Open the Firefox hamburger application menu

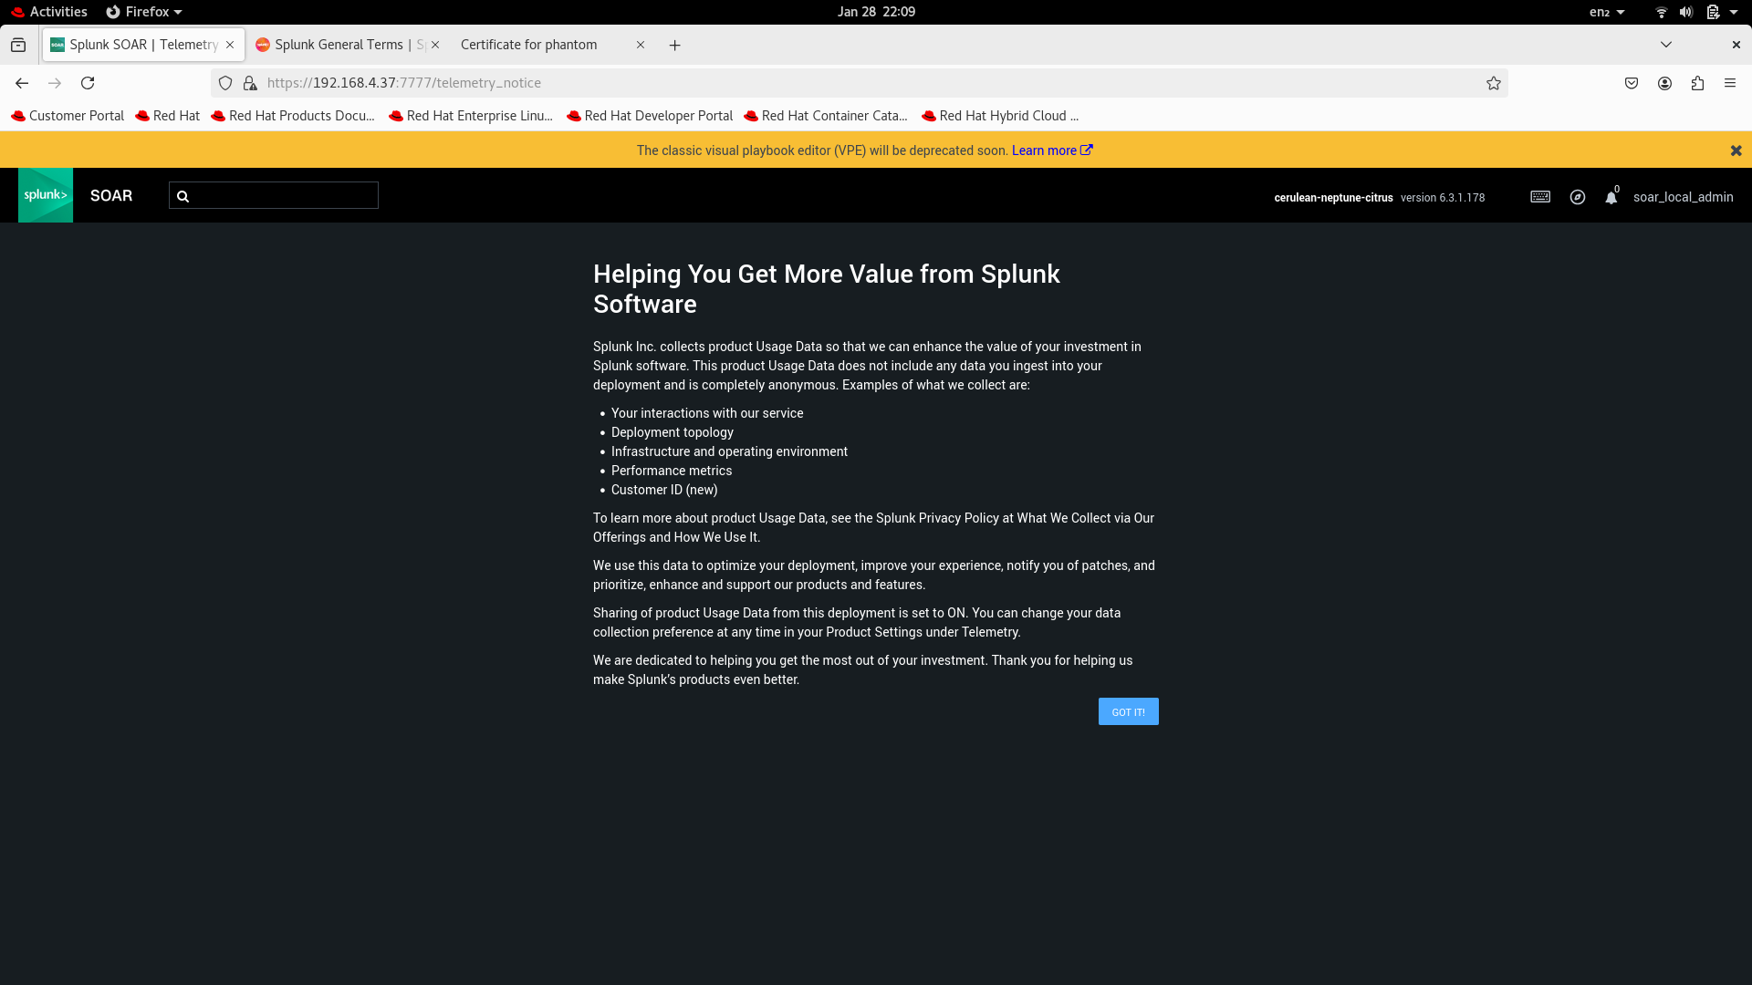1730,83
